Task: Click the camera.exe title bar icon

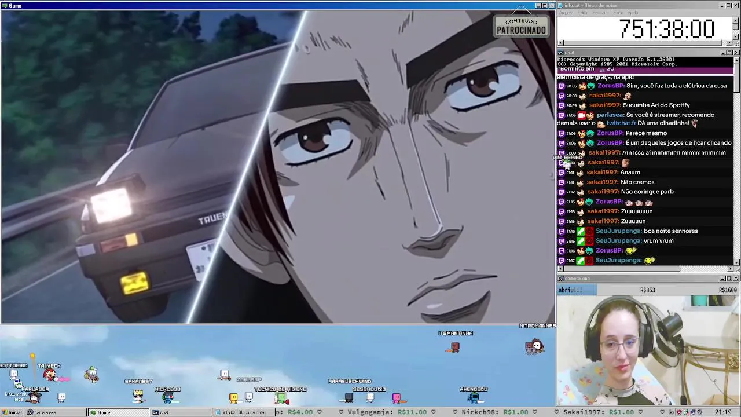Action: [x=561, y=279]
